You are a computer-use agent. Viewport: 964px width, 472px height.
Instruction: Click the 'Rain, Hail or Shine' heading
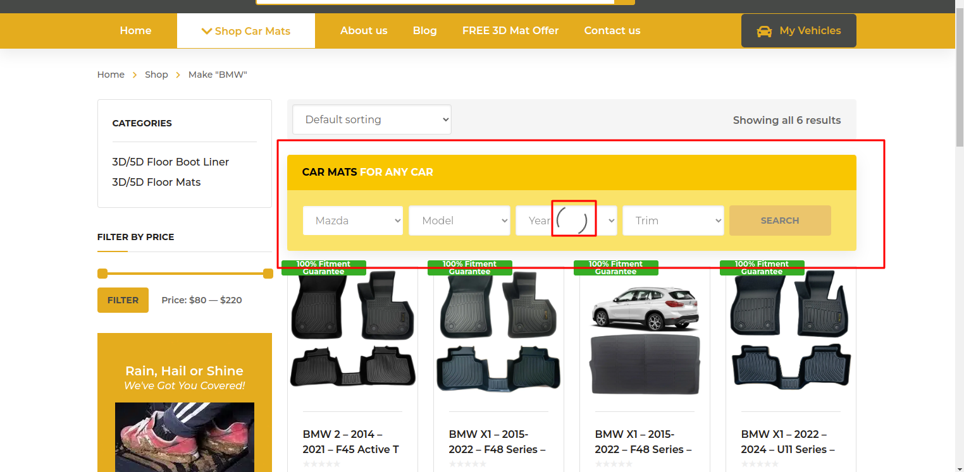[184, 371]
